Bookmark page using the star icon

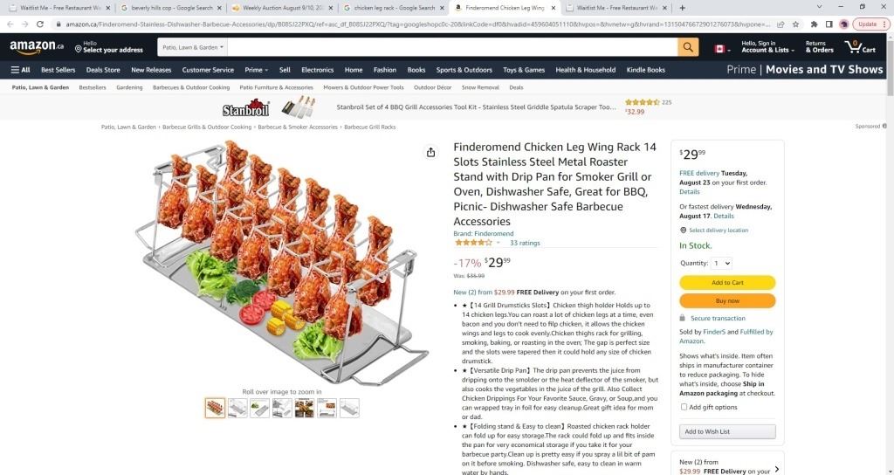coord(795,24)
